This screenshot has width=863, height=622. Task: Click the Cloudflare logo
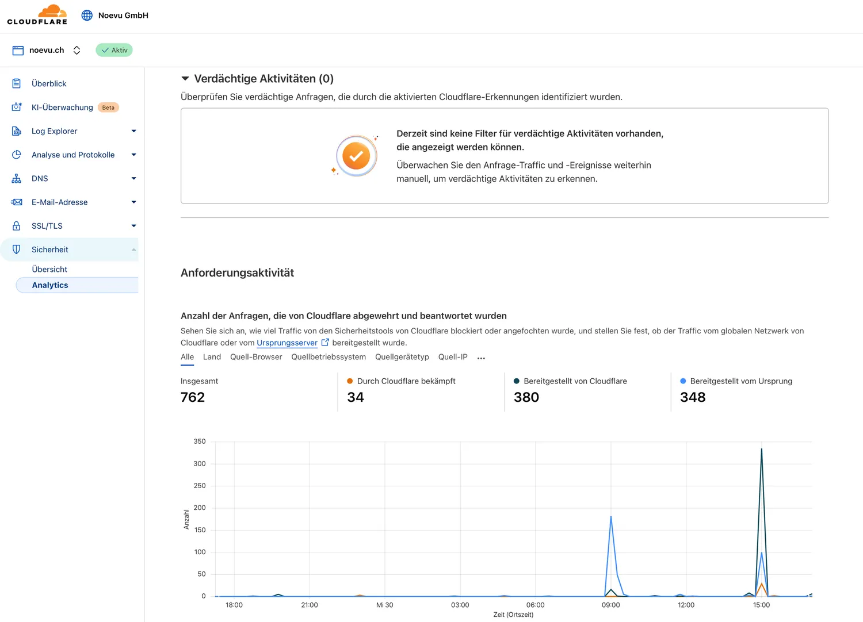pos(37,14)
